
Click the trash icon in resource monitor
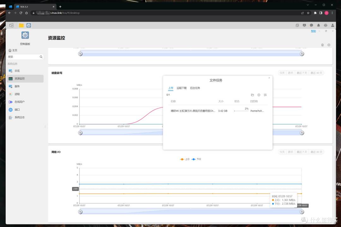(x=322, y=45)
